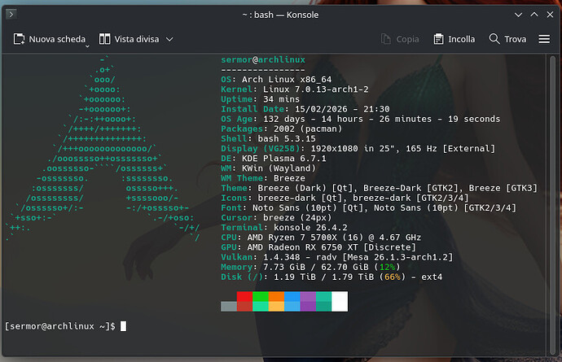Maximize the Konsole window
562x362 pixels.
pyautogui.click(x=534, y=15)
